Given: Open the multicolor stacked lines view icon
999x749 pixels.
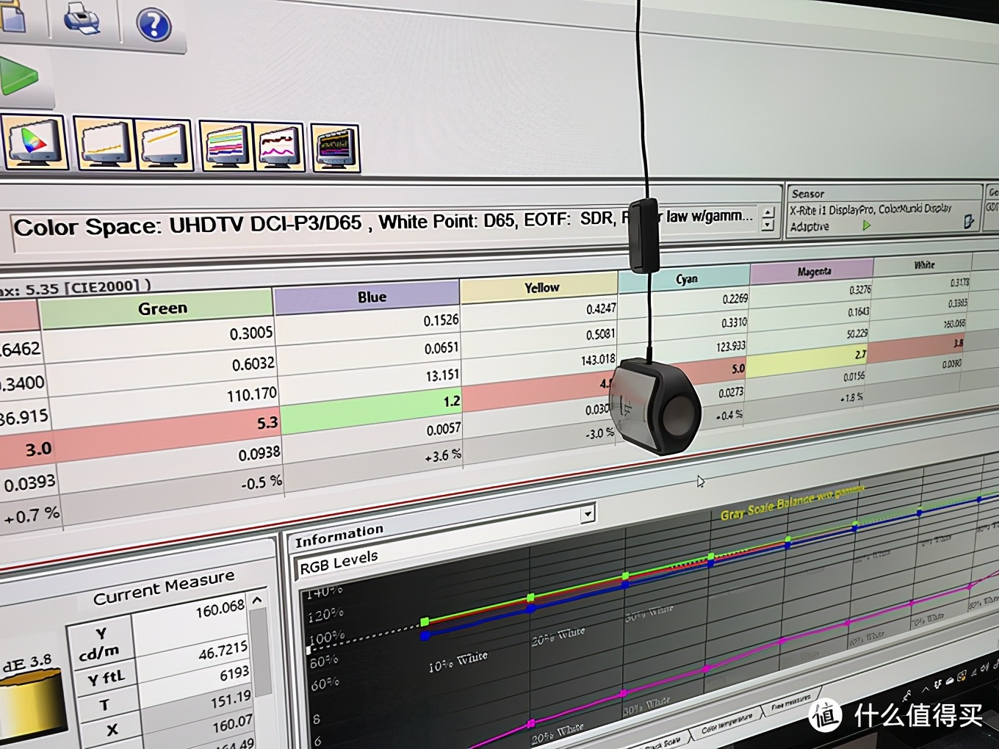Looking at the screenshot, I should (x=226, y=145).
